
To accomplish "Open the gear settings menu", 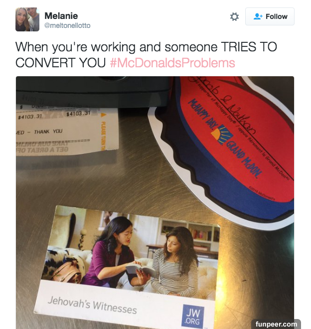I will point(234,16).
